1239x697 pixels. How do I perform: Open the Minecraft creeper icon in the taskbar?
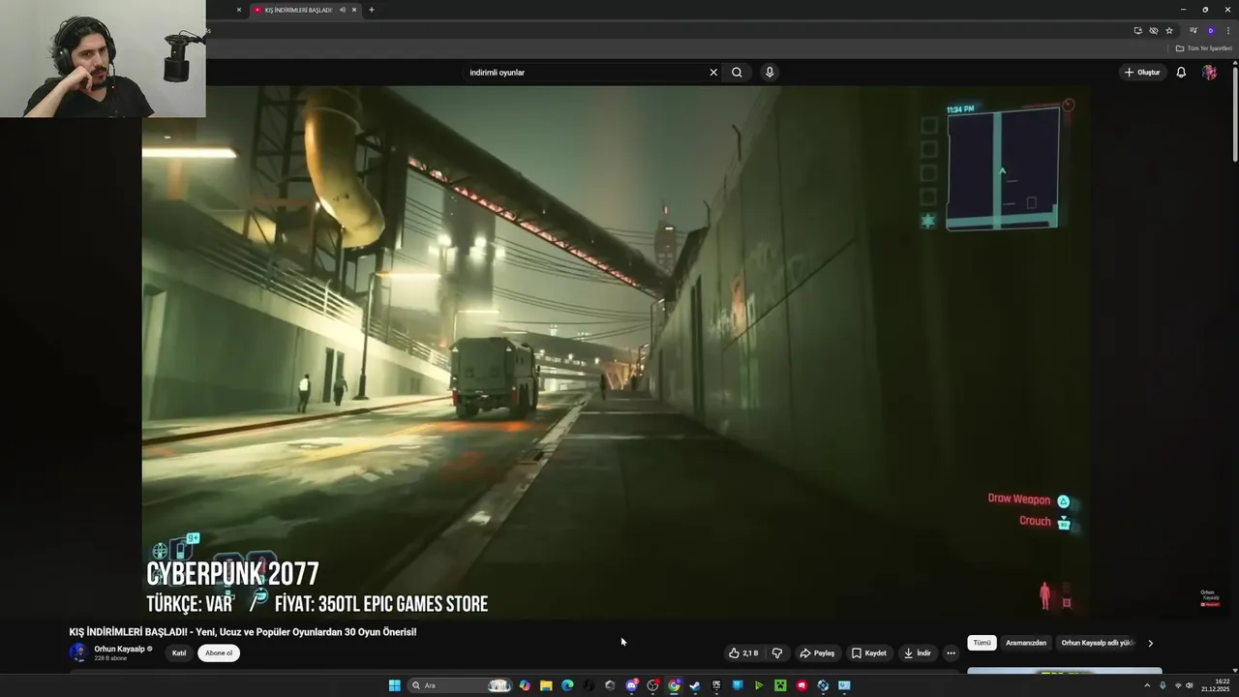pyautogui.click(x=780, y=685)
